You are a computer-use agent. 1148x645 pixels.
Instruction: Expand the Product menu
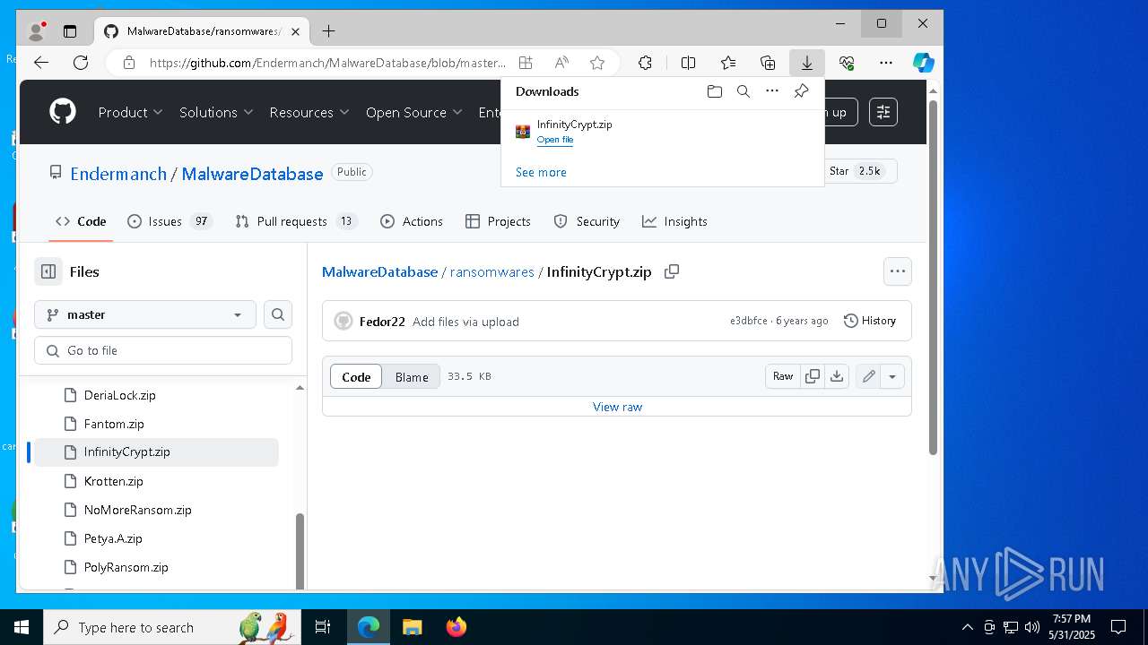pyautogui.click(x=130, y=112)
